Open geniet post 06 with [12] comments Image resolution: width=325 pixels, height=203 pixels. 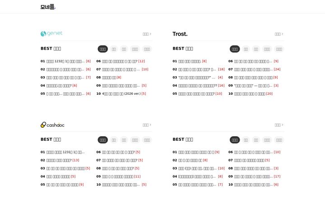click(121, 61)
